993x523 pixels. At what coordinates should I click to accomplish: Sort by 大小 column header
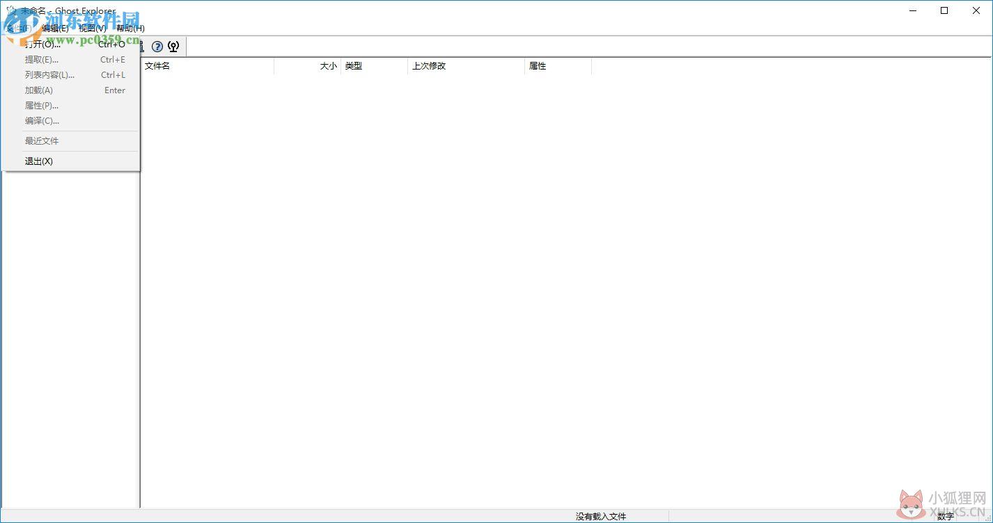(307, 66)
